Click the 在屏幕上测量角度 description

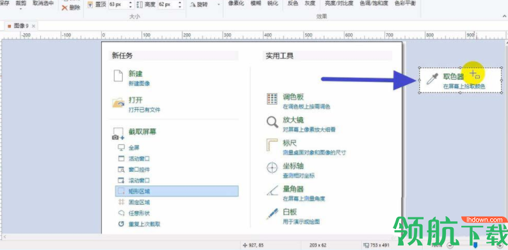[304, 198]
